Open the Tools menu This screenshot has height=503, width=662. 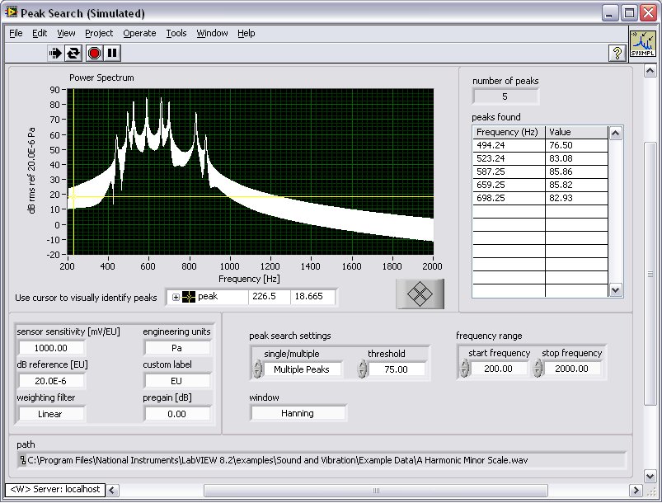pyautogui.click(x=176, y=33)
